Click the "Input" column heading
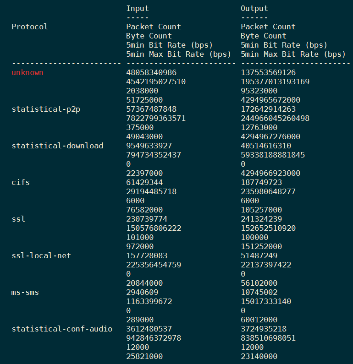 (138, 8)
